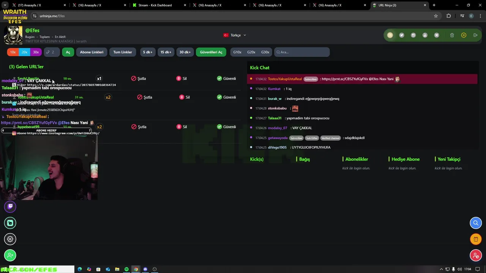Pause incoming URLs with the pause icon

[464, 35]
